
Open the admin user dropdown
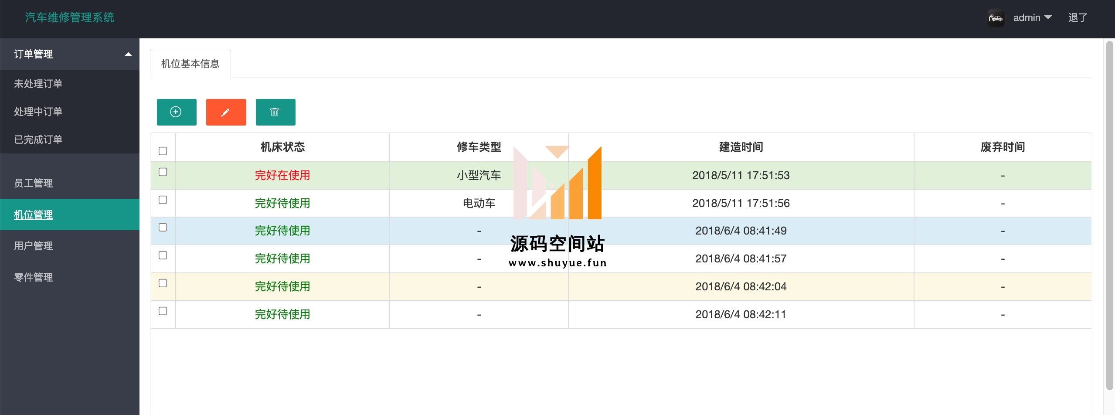[x=1032, y=18]
